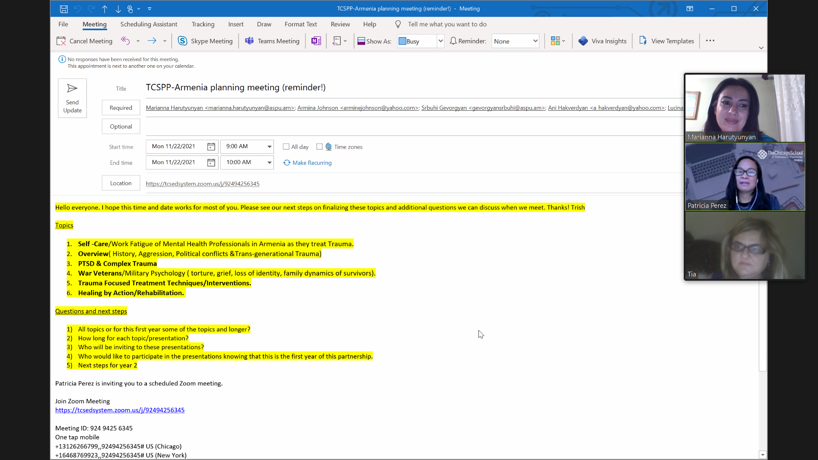The width and height of the screenshot is (818, 460).
Task: Toggle the Time zones checkbox
Action: click(320, 147)
